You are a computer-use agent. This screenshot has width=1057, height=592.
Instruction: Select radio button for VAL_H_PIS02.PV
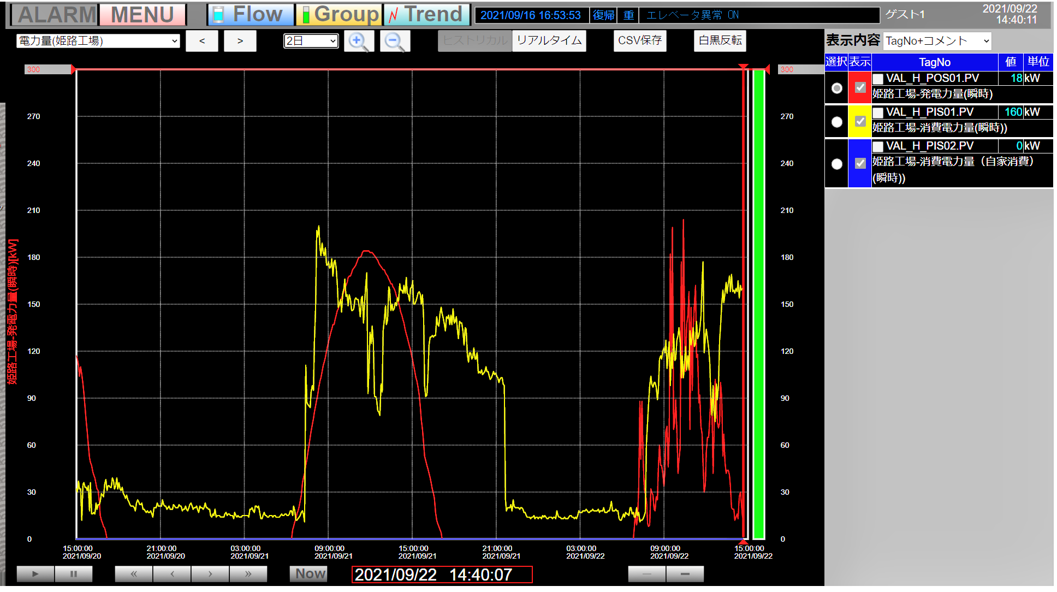(836, 164)
